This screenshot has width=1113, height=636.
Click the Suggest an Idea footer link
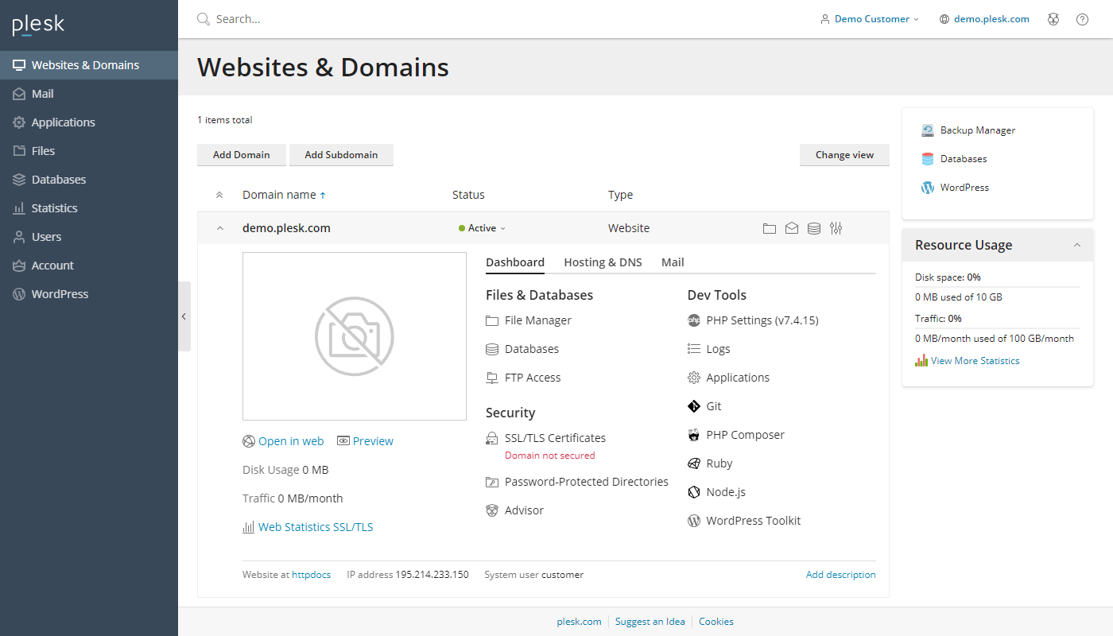[650, 622]
